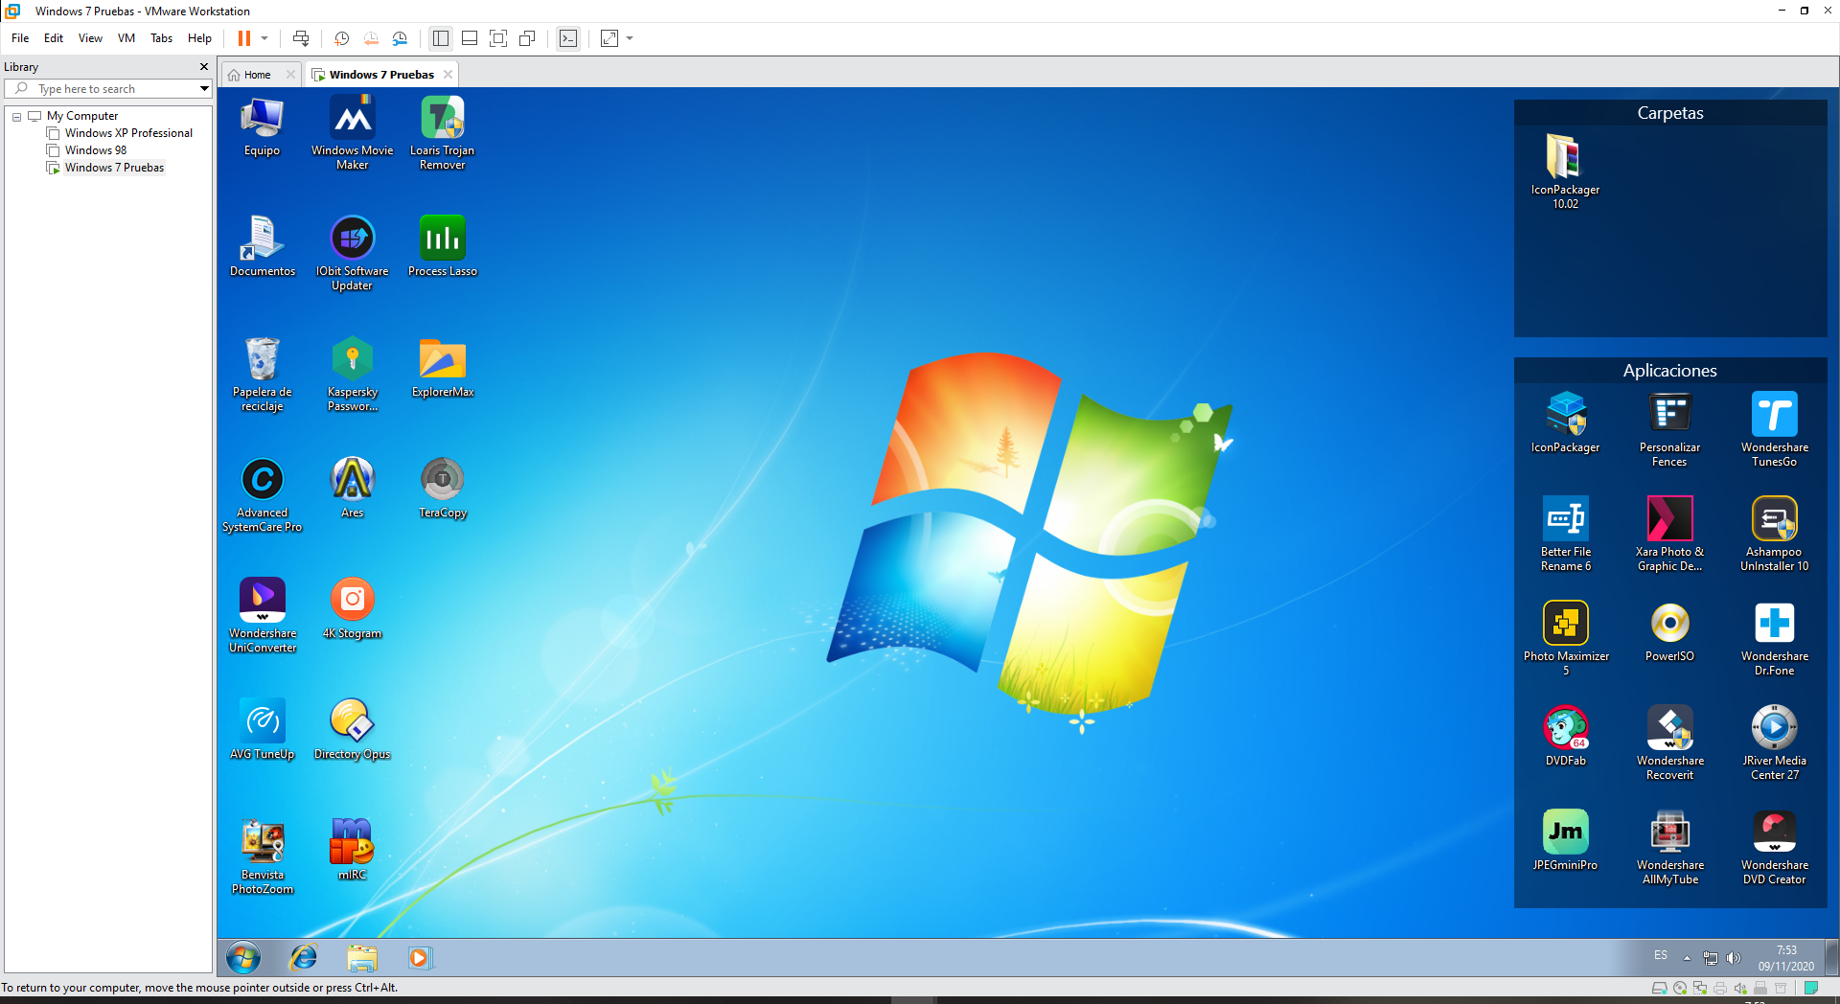Viewport: 1840px width, 1004px height.
Task: Select IconPackager 10.02 folder in Carpetas
Action: coord(1565,172)
